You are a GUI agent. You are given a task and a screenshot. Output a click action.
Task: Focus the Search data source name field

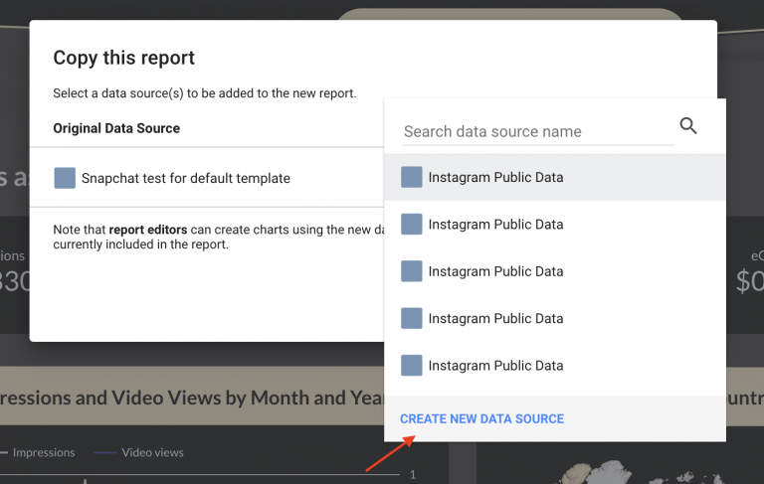[x=537, y=131]
